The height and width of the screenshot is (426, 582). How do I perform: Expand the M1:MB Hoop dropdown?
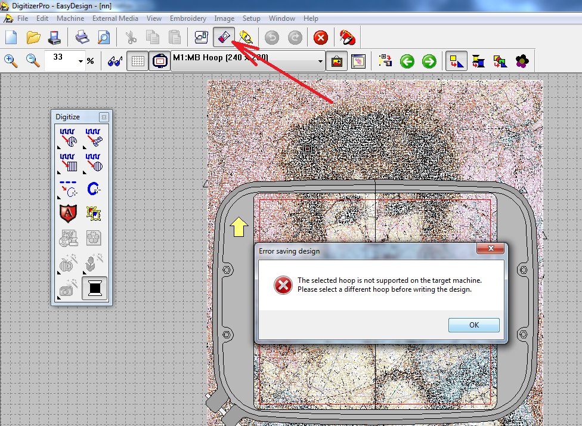320,61
